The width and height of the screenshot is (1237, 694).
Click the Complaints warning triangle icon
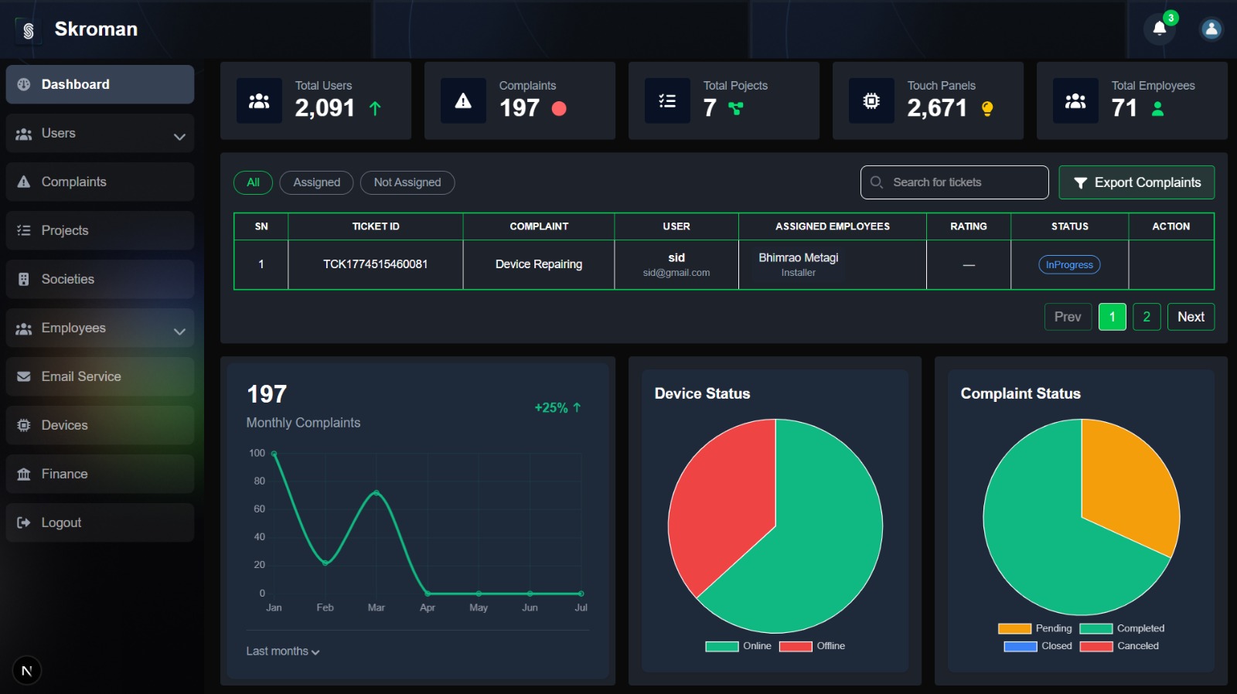(463, 101)
